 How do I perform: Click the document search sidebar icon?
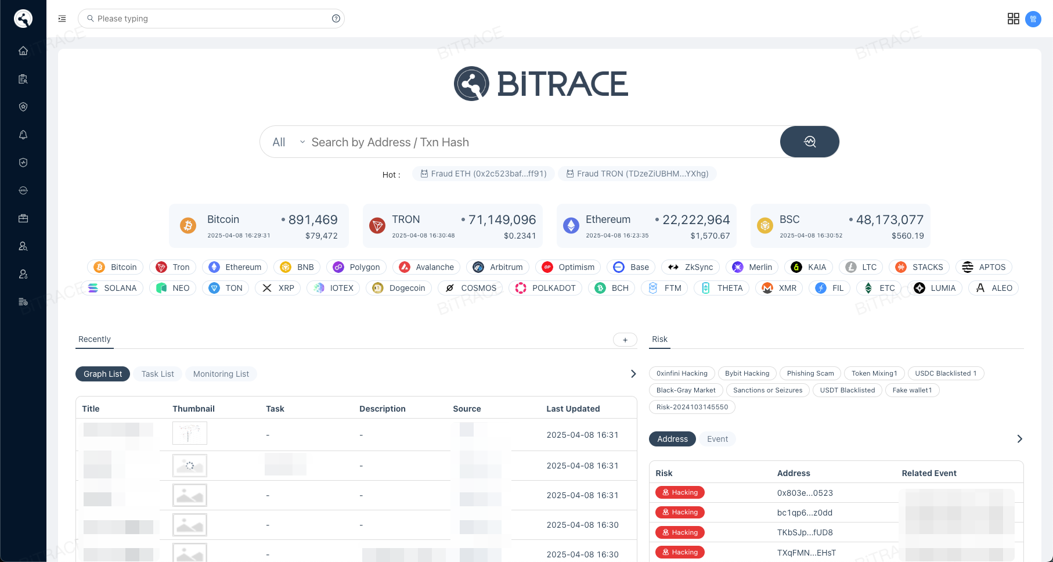[23, 79]
